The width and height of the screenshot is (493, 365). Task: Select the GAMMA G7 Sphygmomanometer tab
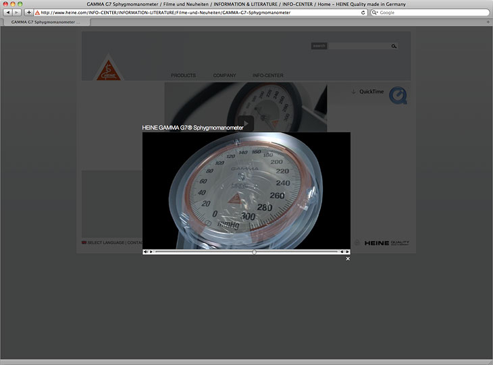coord(45,22)
